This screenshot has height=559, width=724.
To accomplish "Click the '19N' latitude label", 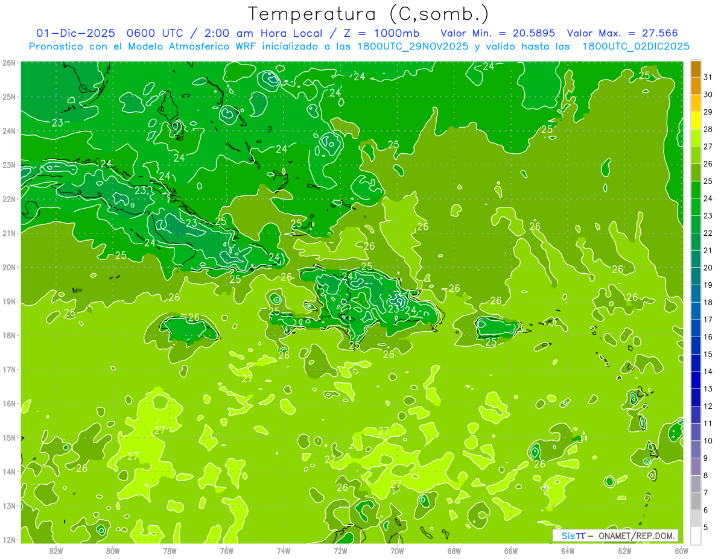I will tap(9, 301).
